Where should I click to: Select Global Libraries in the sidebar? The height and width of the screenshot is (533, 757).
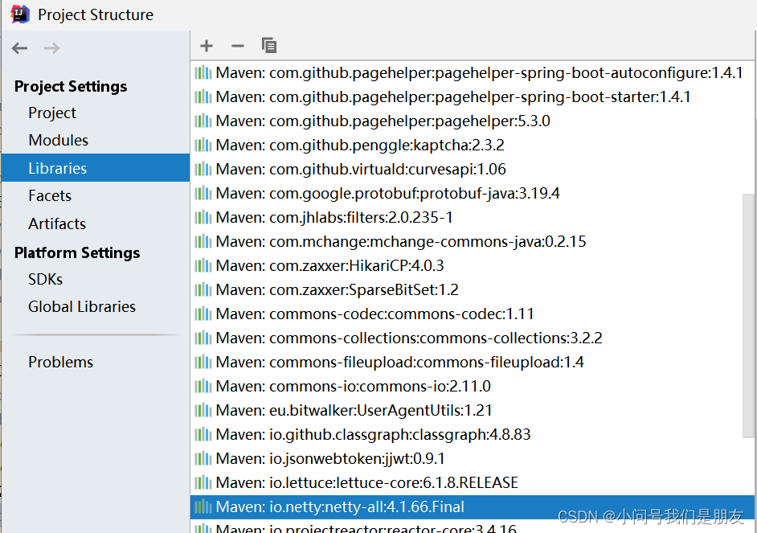81,306
